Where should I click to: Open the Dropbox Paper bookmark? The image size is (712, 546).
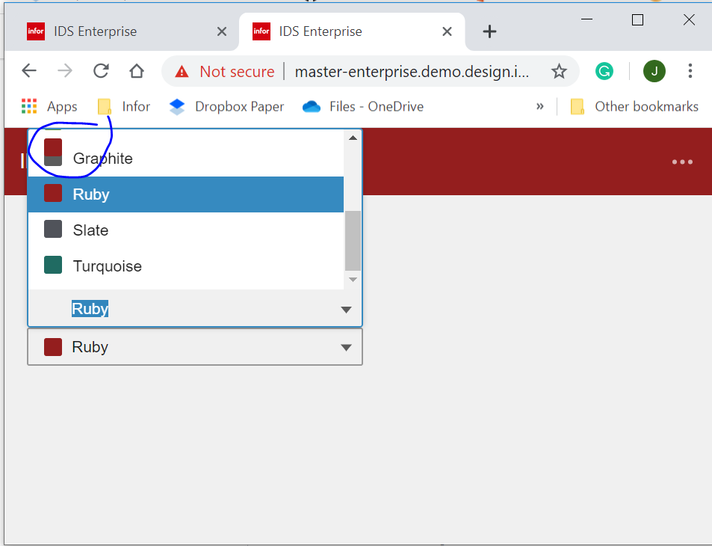click(x=226, y=106)
